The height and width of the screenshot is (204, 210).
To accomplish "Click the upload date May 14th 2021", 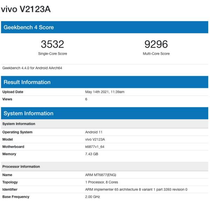I will click(105, 92).
